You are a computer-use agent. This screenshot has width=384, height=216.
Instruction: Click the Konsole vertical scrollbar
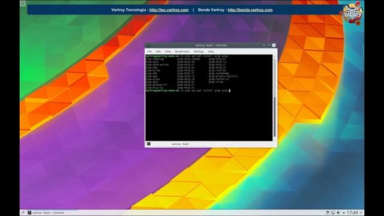pos(275,98)
